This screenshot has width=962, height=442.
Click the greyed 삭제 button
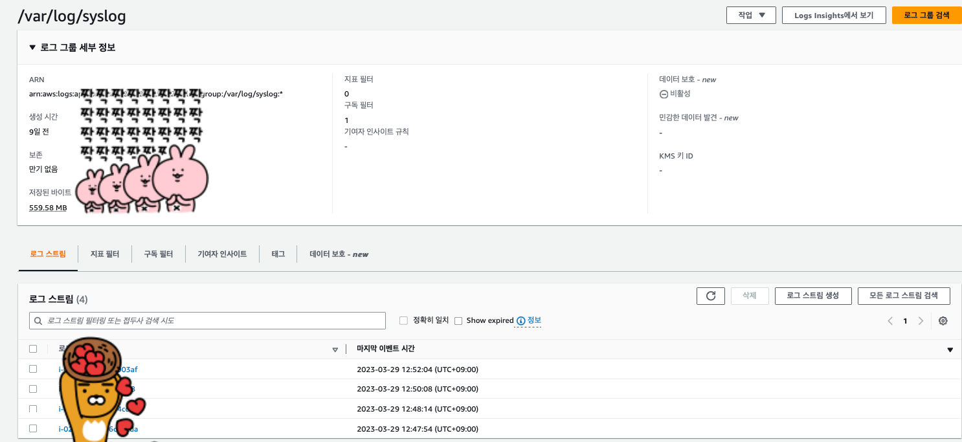750,296
